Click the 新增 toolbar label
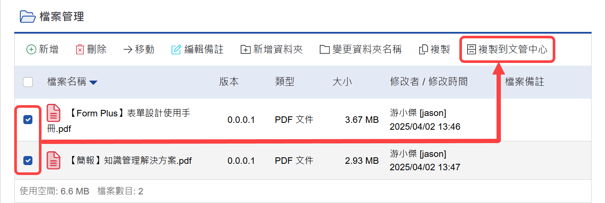This screenshot has width=605, height=203. click(x=49, y=50)
